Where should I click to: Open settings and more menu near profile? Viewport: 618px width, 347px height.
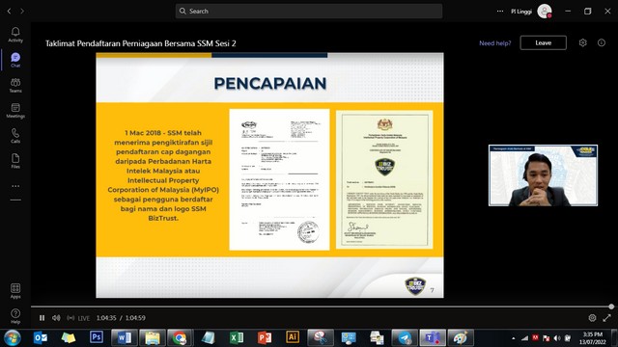500,11
